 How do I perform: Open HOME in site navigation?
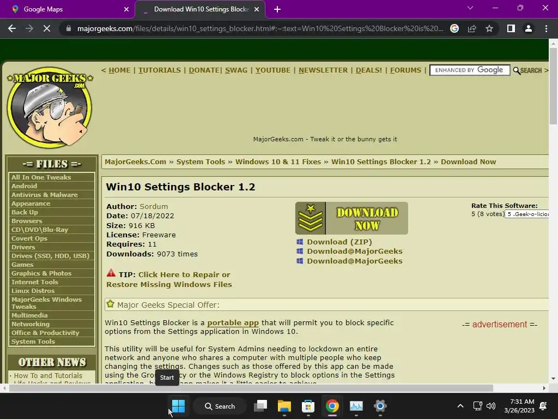point(119,70)
